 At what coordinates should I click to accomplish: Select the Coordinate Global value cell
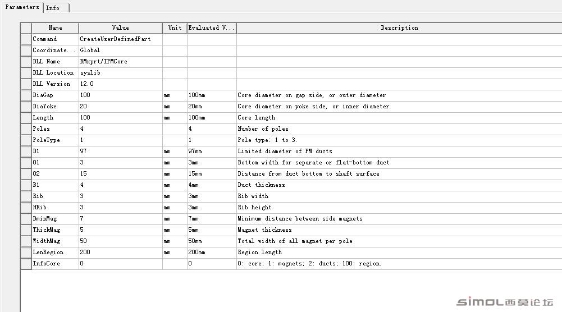click(x=120, y=51)
